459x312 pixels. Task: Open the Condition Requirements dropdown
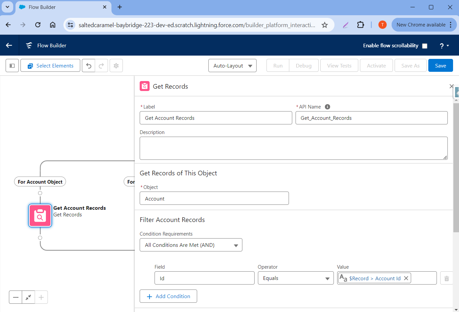(191, 245)
